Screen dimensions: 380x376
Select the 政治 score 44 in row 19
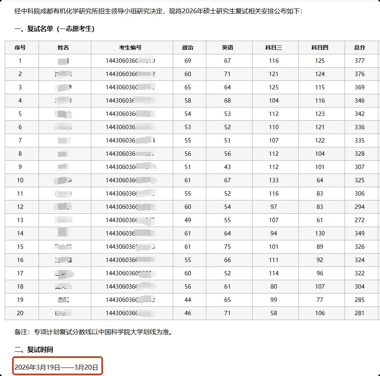click(x=187, y=300)
